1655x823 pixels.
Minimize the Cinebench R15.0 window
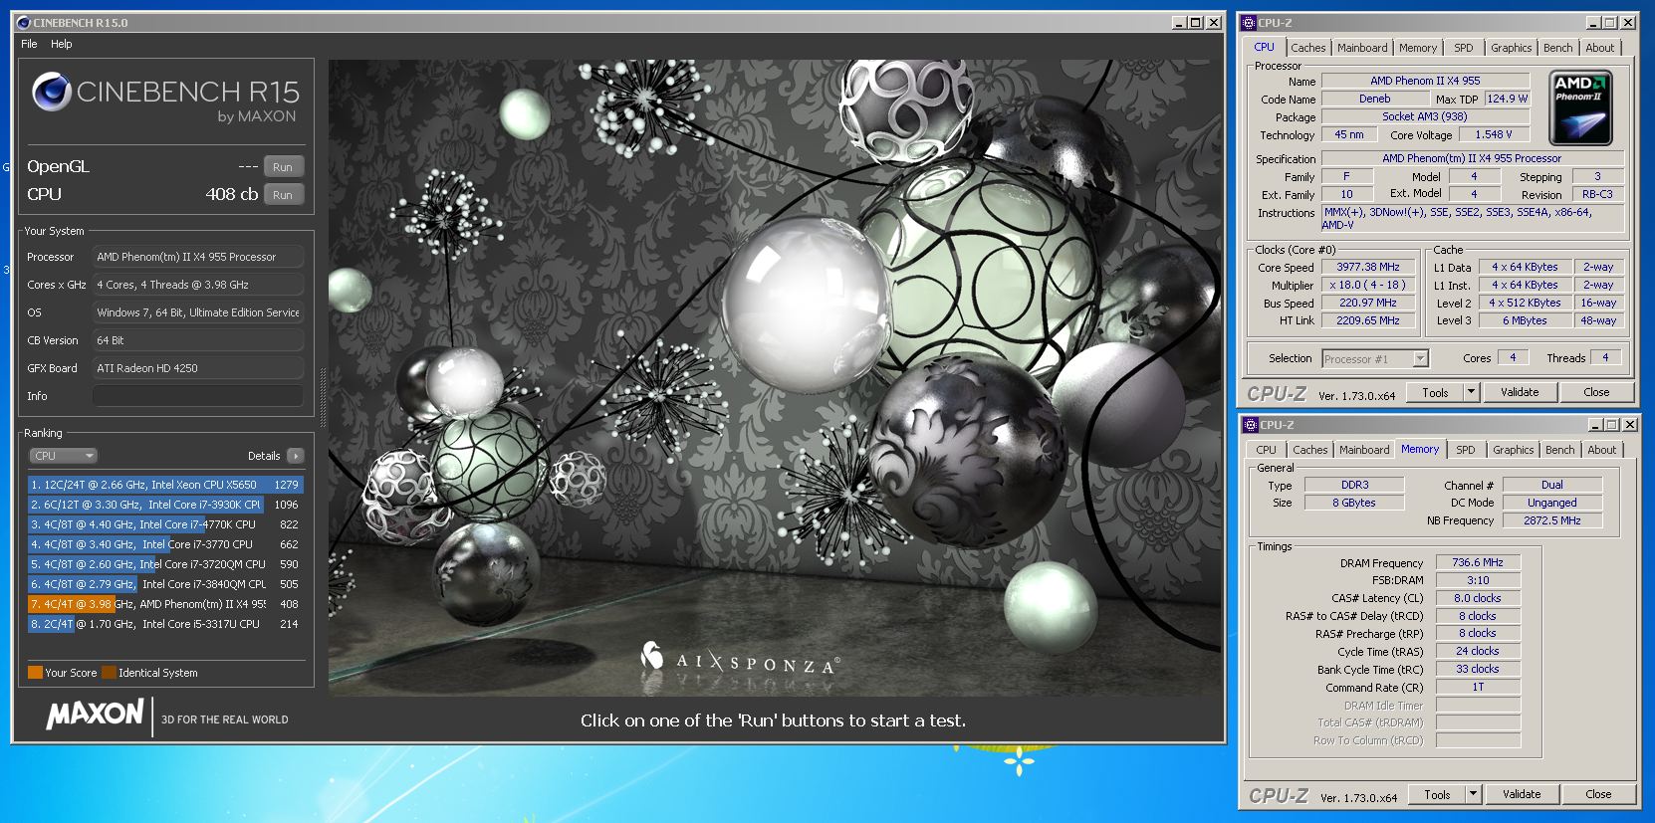tap(1179, 23)
